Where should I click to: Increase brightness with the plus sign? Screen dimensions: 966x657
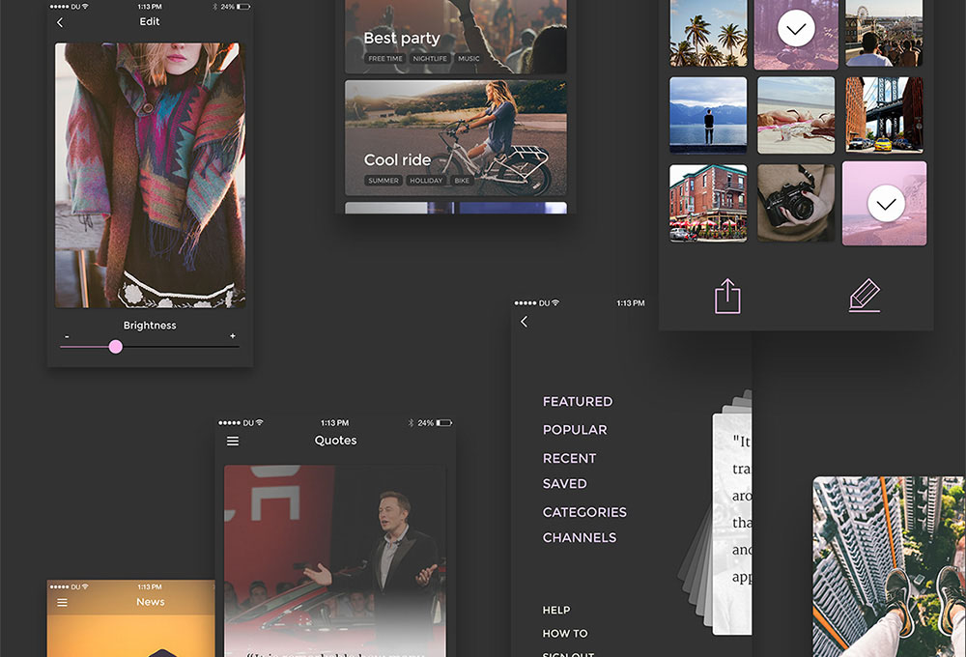coord(232,336)
